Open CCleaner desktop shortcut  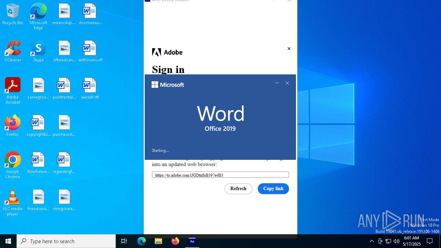click(x=13, y=52)
